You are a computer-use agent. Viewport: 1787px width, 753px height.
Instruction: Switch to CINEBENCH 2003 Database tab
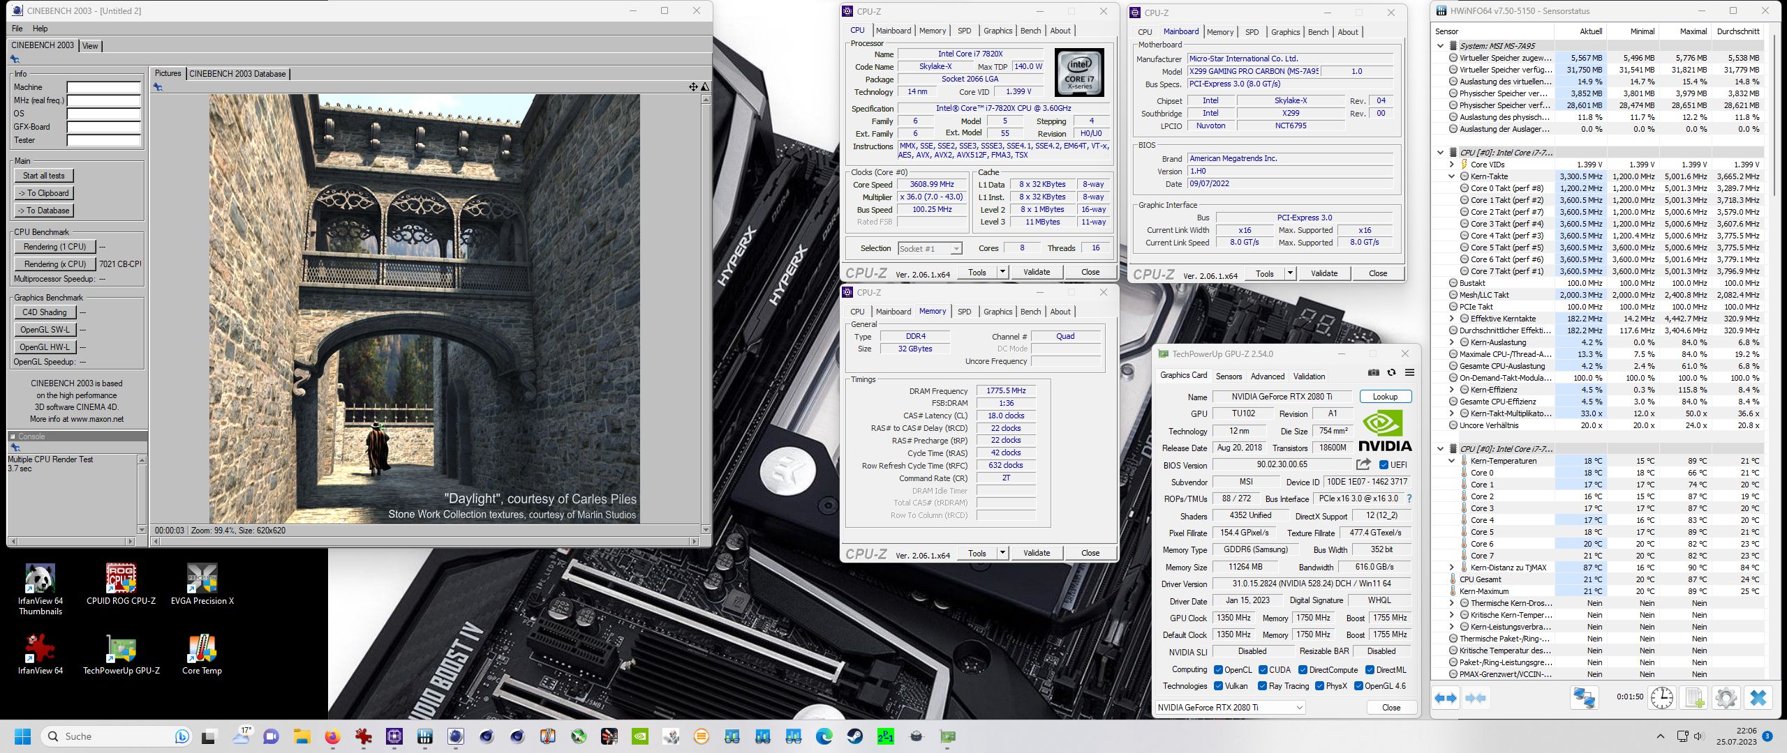pos(237,74)
